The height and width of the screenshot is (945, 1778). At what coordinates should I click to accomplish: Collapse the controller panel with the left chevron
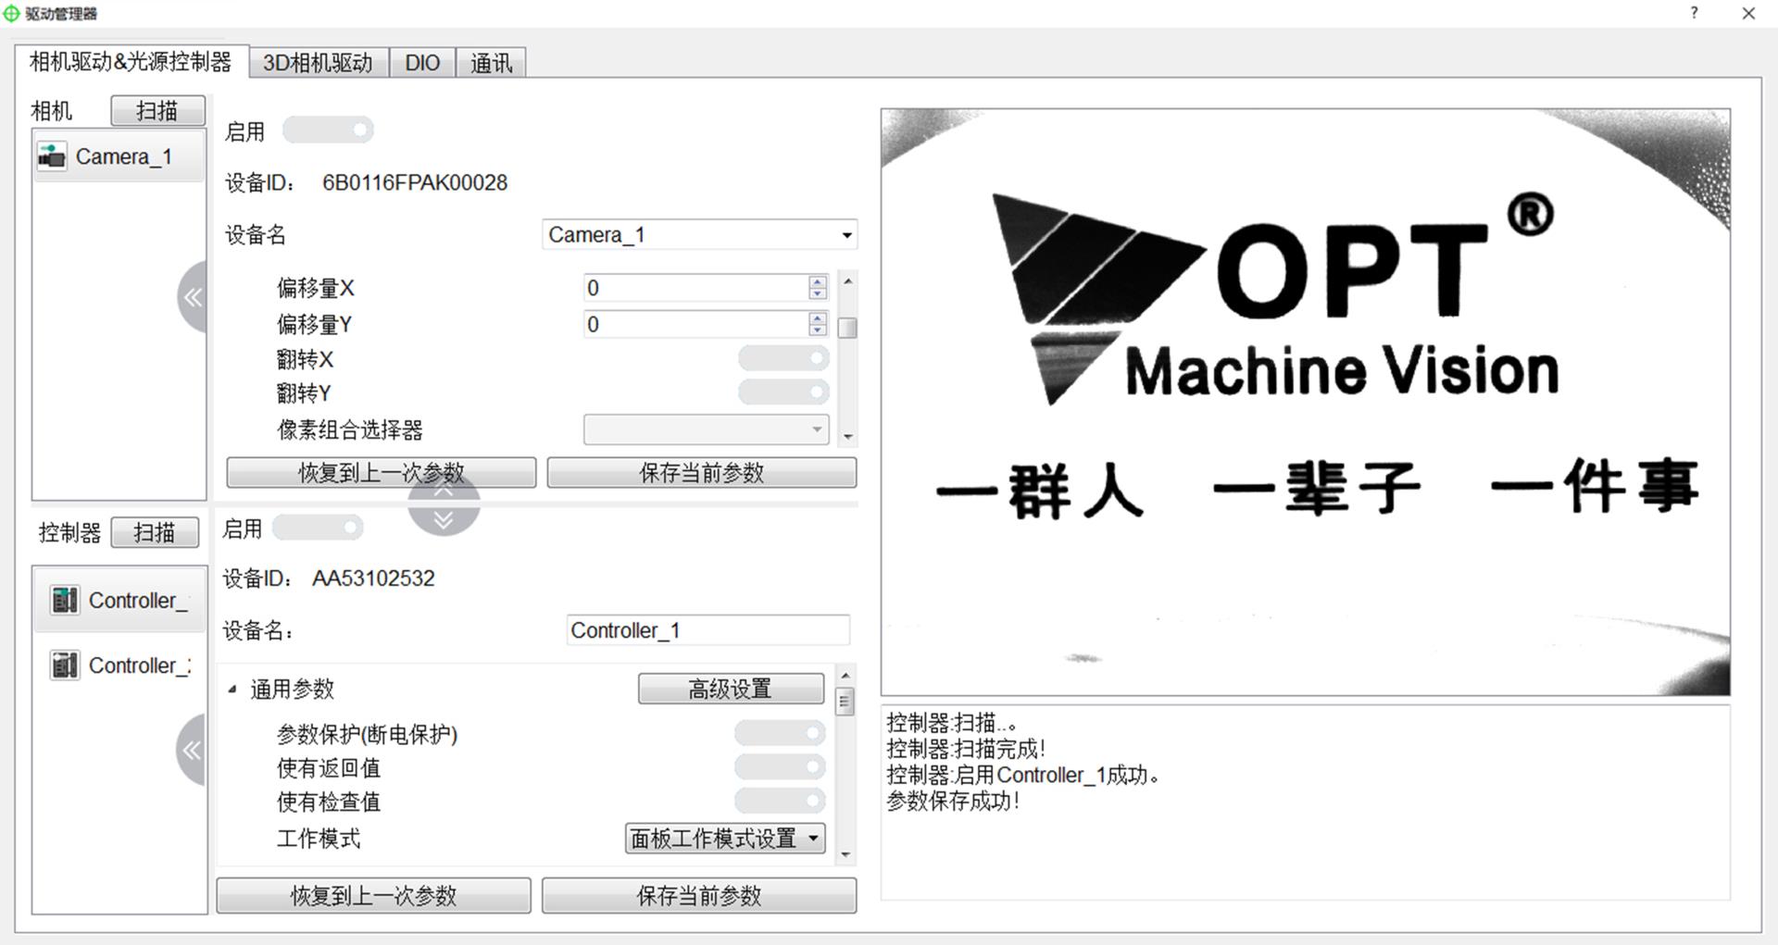pos(193,750)
